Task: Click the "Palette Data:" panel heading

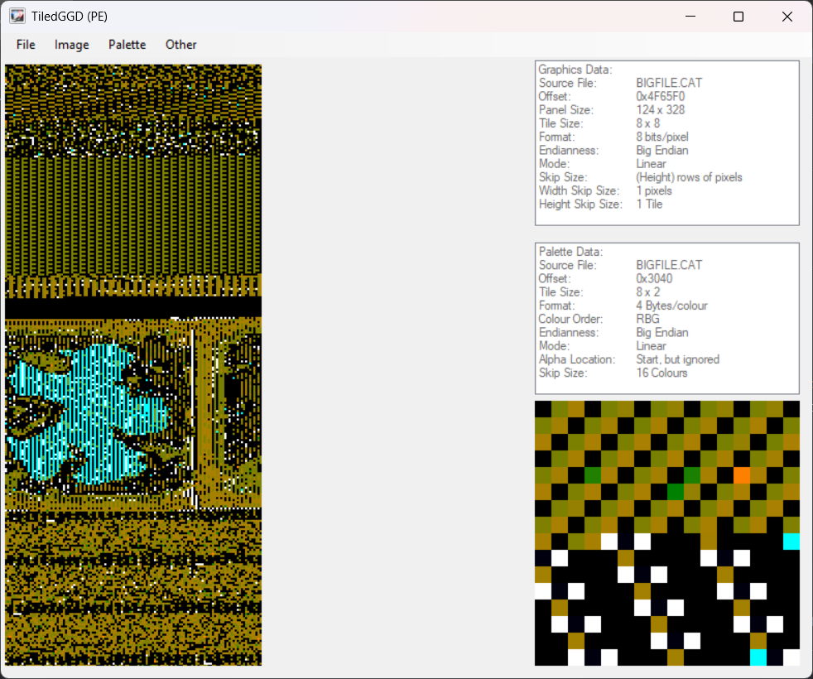Action: [x=570, y=252]
